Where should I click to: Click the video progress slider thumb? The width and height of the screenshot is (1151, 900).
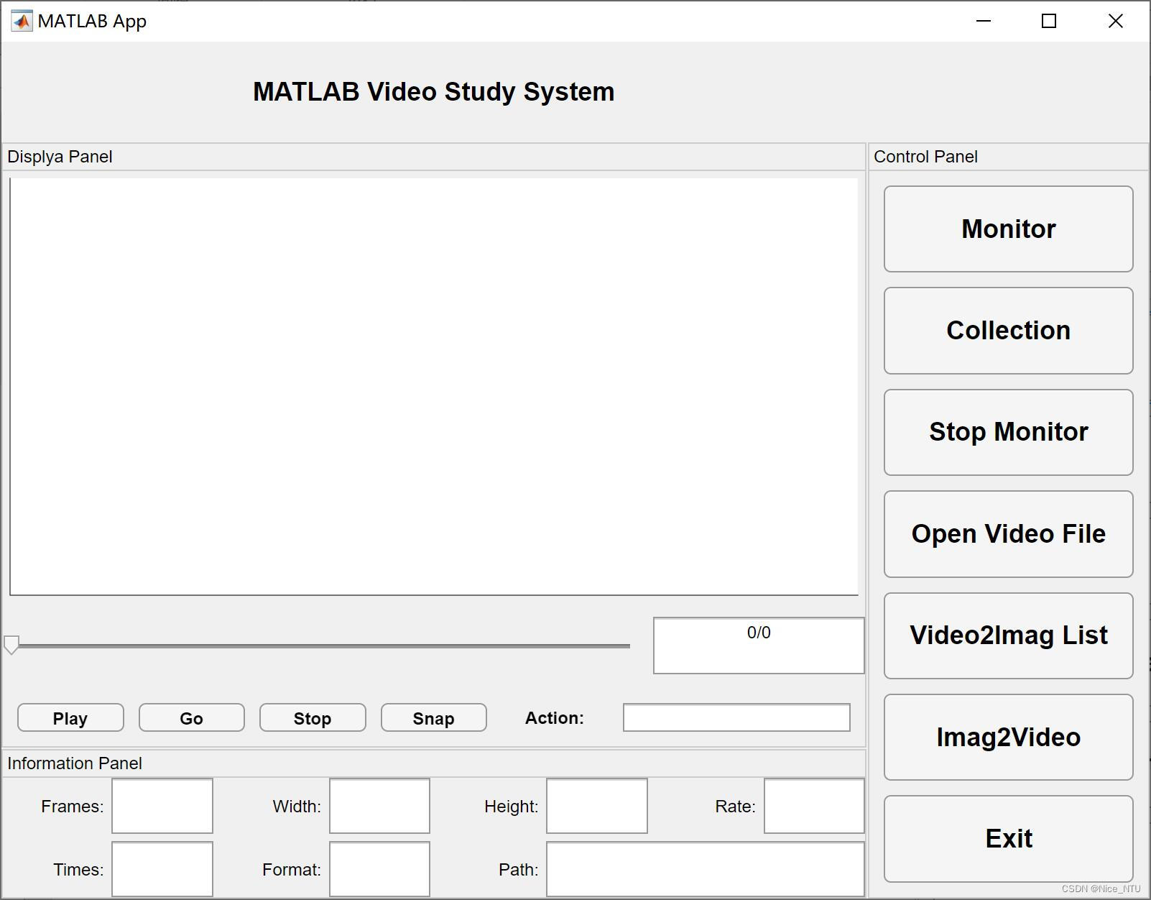[x=11, y=645]
